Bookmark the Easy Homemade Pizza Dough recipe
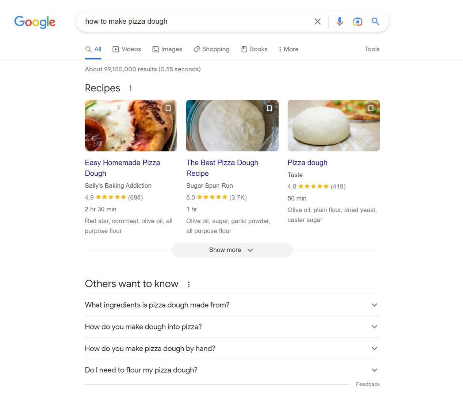 click(168, 108)
